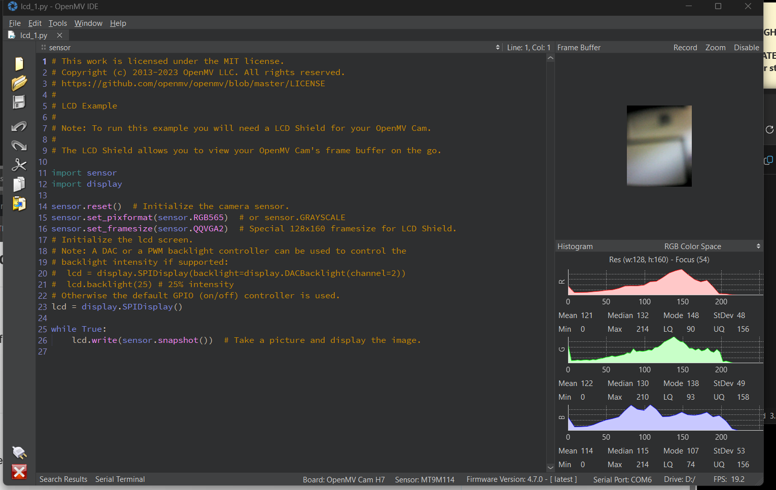Open the Edit menu
776x490 pixels.
pos(35,23)
